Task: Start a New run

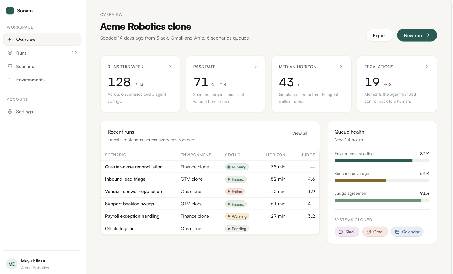Action: click(x=417, y=35)
